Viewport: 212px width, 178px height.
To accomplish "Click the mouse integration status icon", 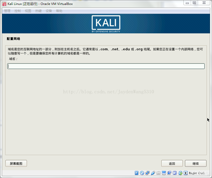I will (180, 173).
